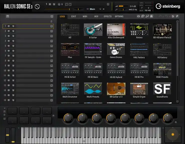
Task: Mute slot 4
Action: 8,41
